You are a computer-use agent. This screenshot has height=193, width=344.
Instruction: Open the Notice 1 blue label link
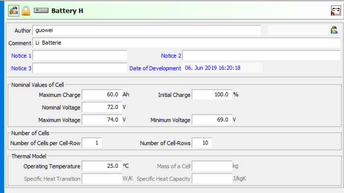21,55
